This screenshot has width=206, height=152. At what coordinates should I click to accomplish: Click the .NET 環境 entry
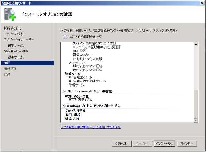(x=73, y=115)
